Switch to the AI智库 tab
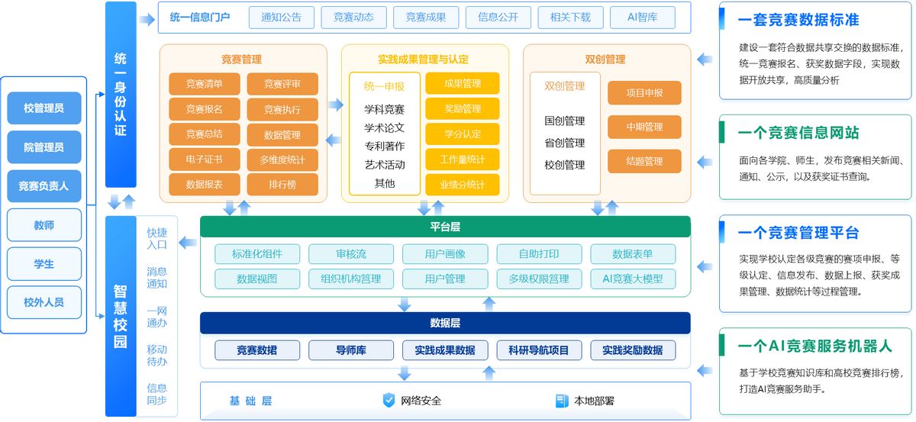Image resolution: width=916 pixels, height=422 pixels. click(x=643, y=18)
